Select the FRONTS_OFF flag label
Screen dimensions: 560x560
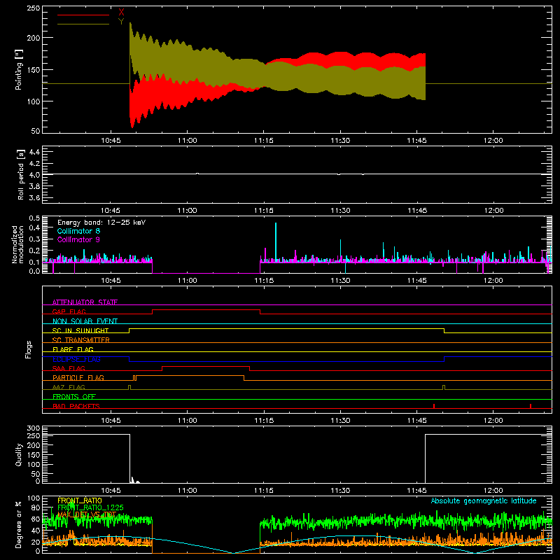(x=74, y=396)
